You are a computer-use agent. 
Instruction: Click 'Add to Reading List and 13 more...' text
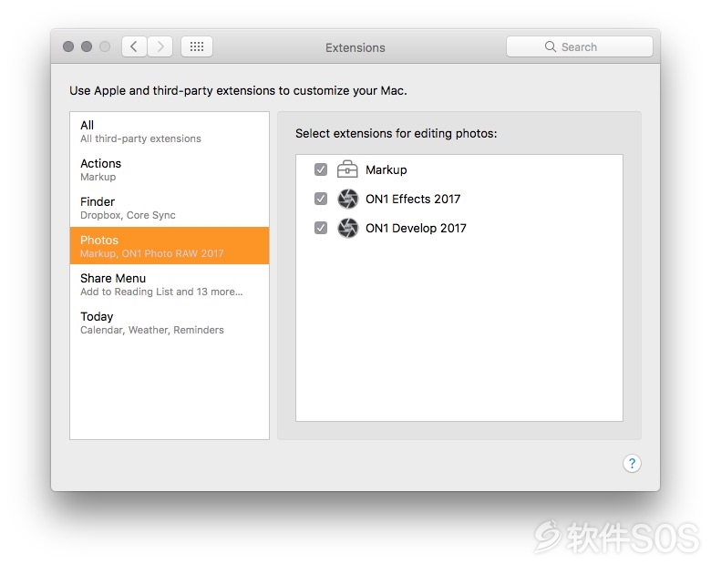coord(161,292)
